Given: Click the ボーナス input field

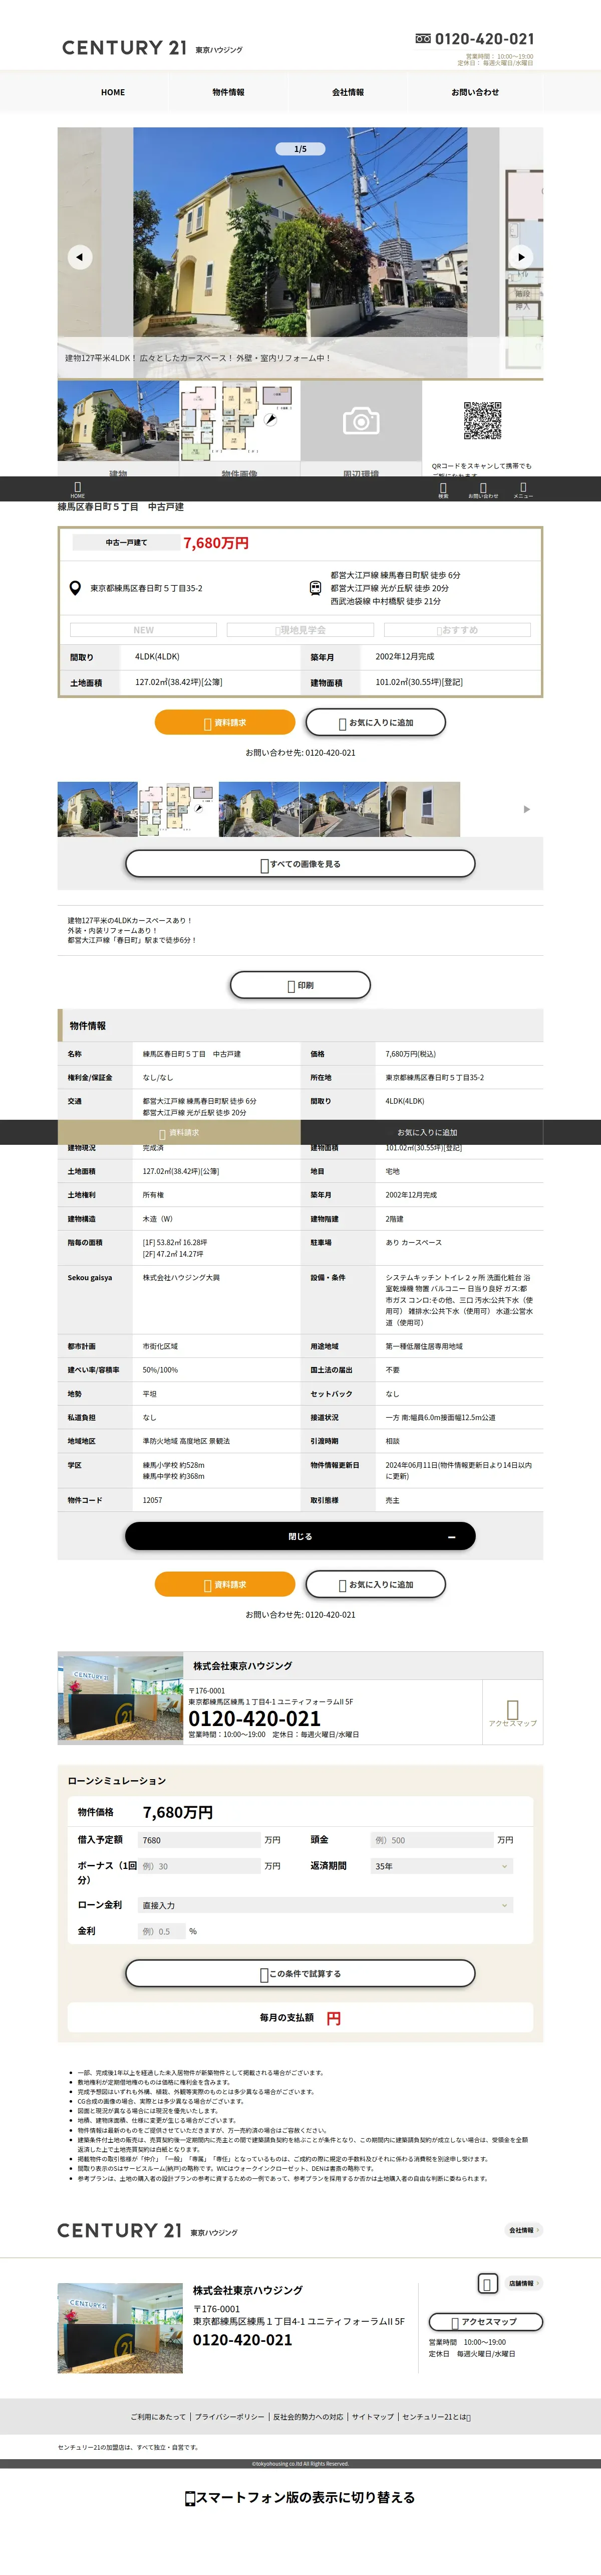Looking at the screenshot, I should point(199,1865).
